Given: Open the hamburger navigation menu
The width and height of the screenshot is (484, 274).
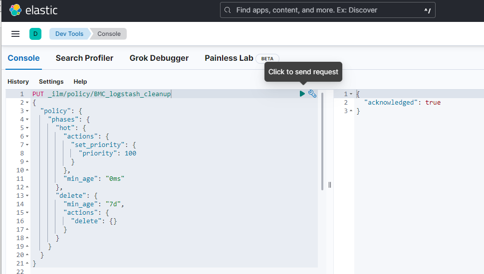Looking at the screenshot, I should 15,34.
